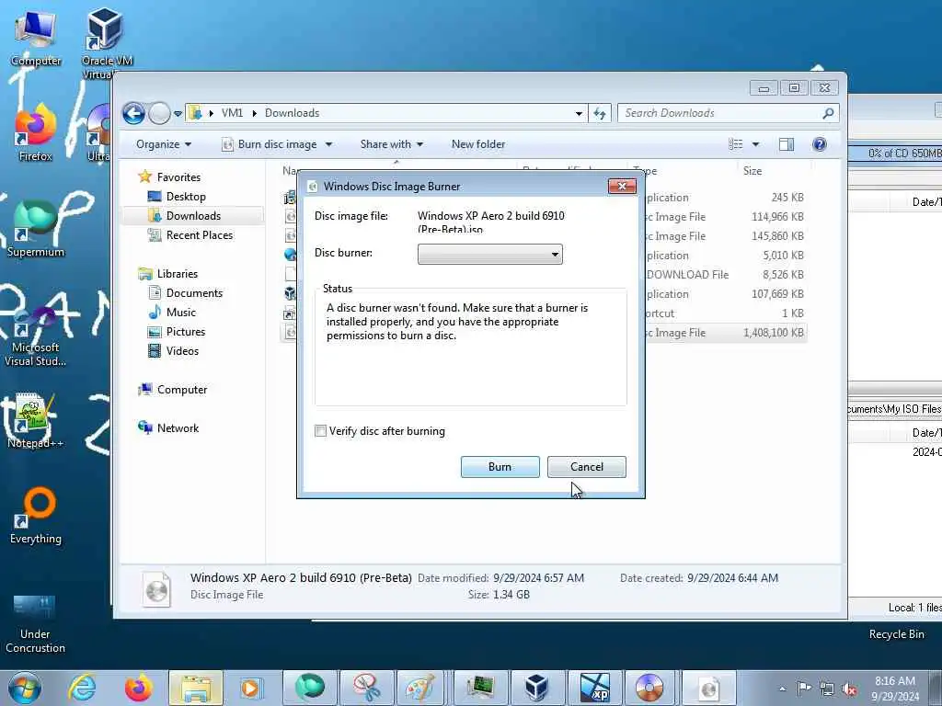This screenshot has width=942, height=706.
Task: Expand the Organize menu dropdown
Action: point(164,144)
